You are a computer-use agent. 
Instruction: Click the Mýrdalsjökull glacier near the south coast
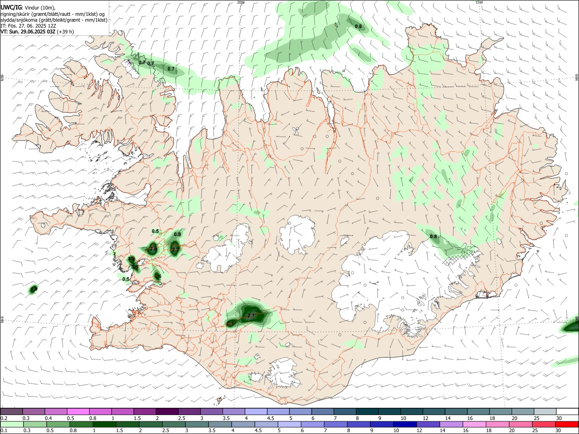point(284,373)
